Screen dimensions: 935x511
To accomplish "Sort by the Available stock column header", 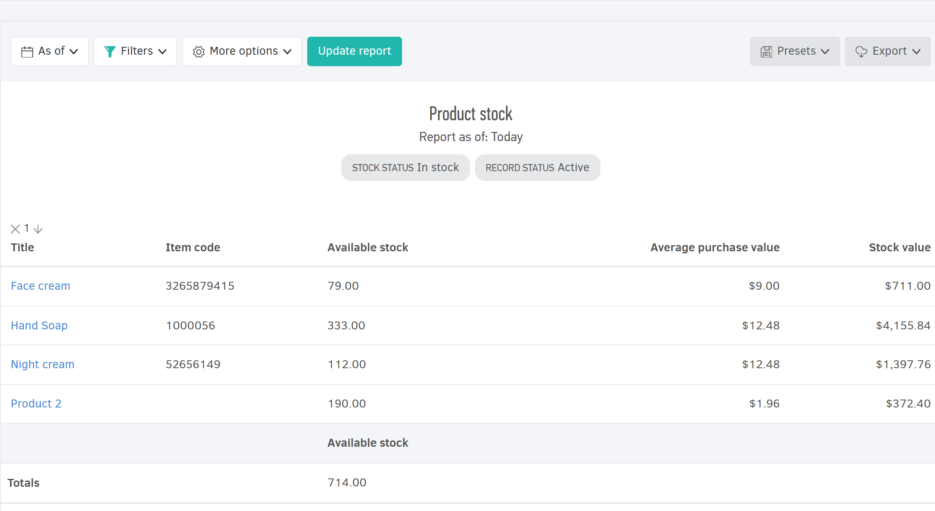I will pyautogui.click(x=368, y=248).
